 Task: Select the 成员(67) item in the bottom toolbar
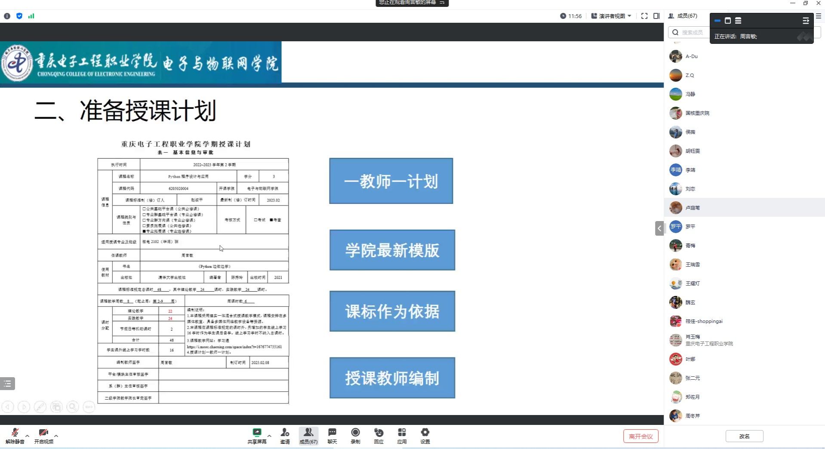coord(308,435)
